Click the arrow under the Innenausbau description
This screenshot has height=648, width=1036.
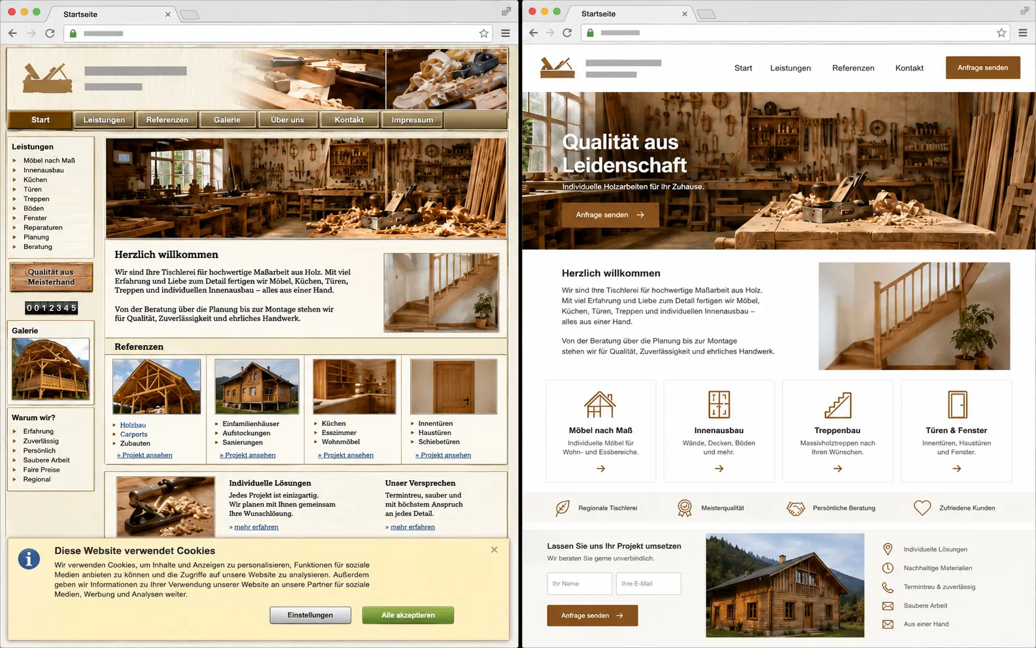click(719, 468)
